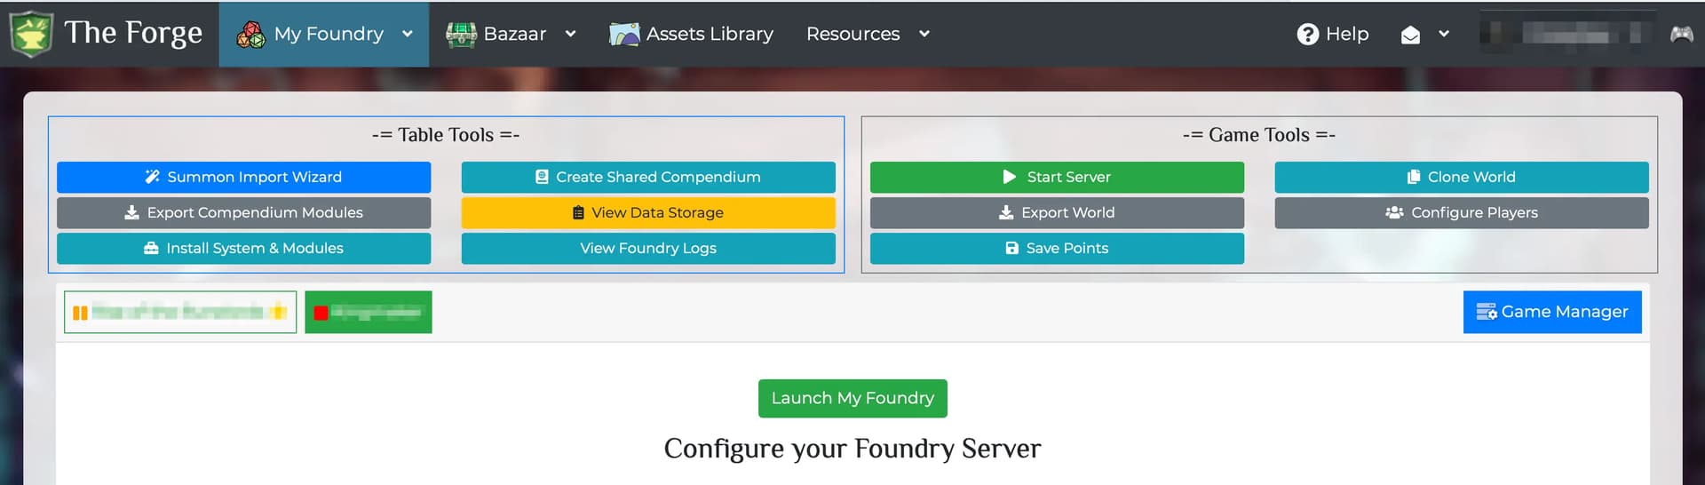Screen dimensions: 1705x485
Task: Click the yellow View Data Storage button
Action: (647, 212)
